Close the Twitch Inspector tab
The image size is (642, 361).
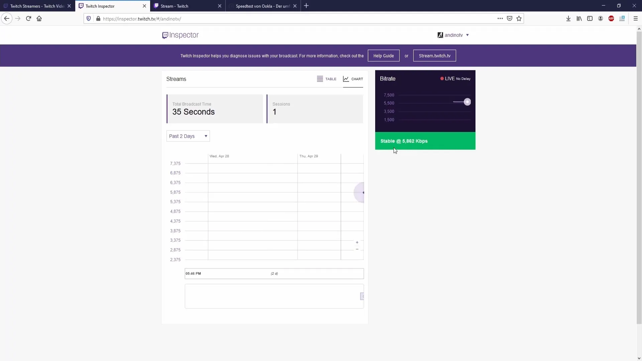[144, 6]
